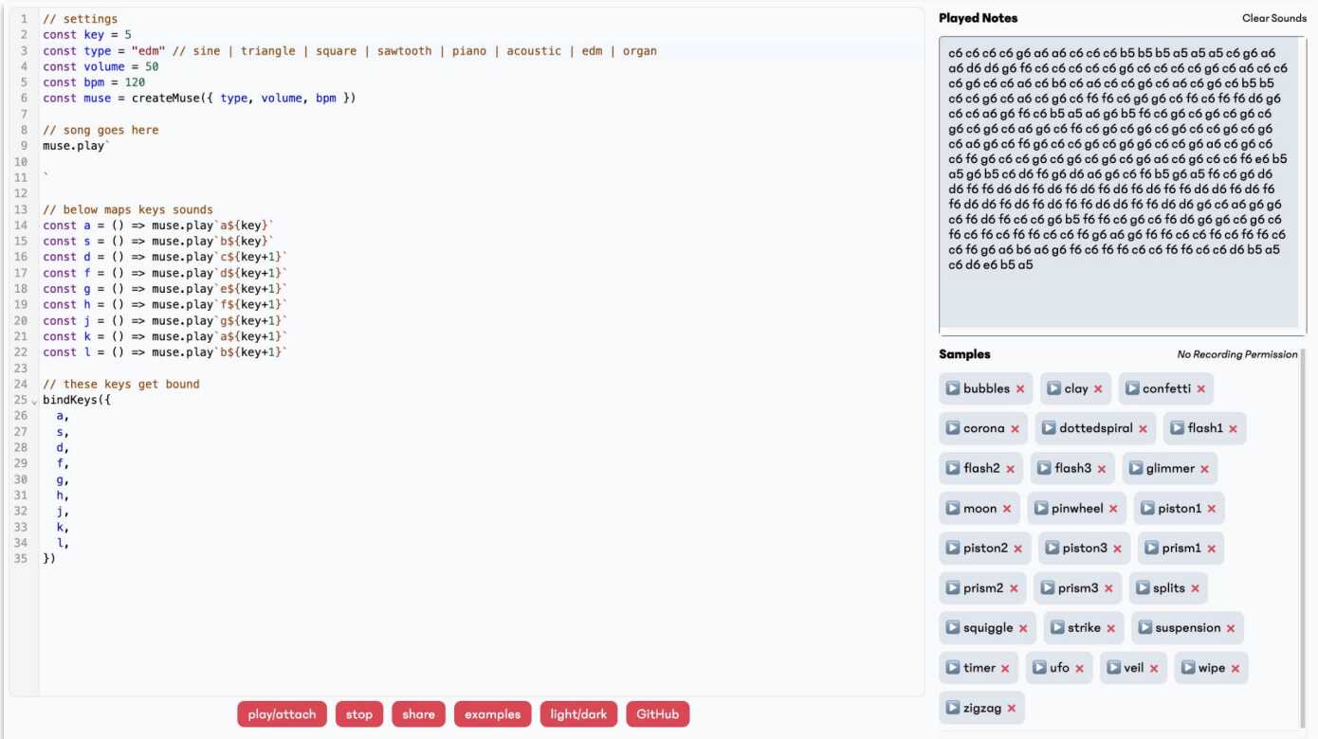The width and height of the screenshot is (1318, 739).
Task: Stop playback with the stop button
Action: click(x=358, y=714)
